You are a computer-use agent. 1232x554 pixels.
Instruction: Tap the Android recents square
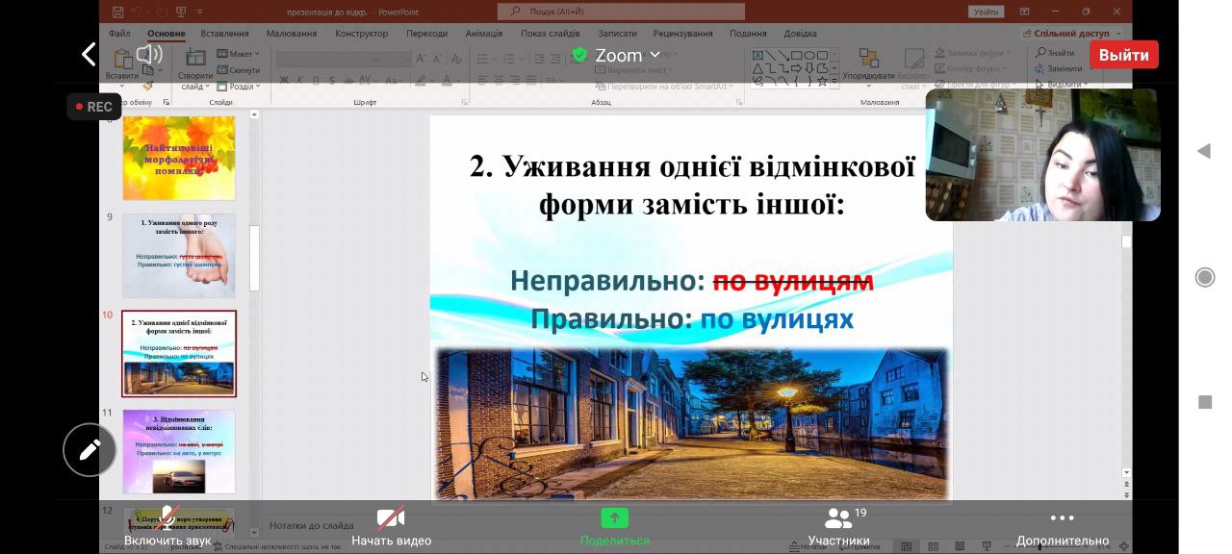click(1204, 402)
